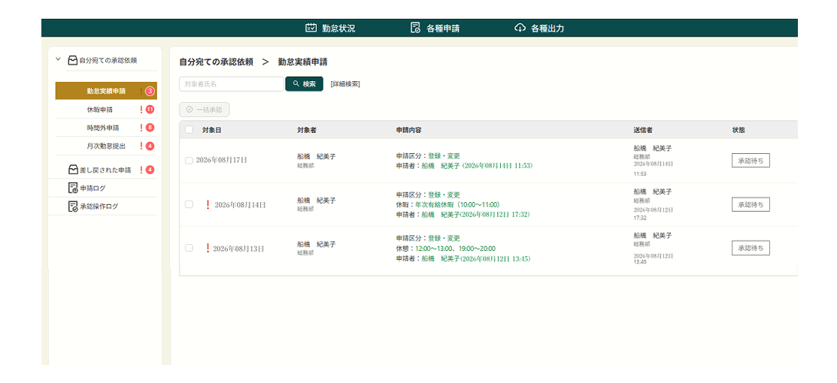Click the 各種申請 document icon

(415, 29)
